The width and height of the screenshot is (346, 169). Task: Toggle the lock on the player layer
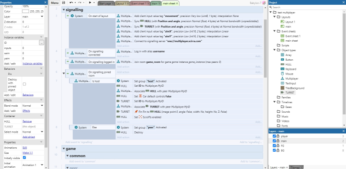[x=278, y=136]
